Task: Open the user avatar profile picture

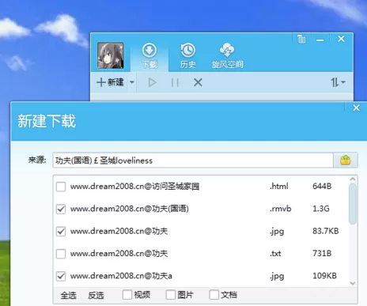Action: 111,55
